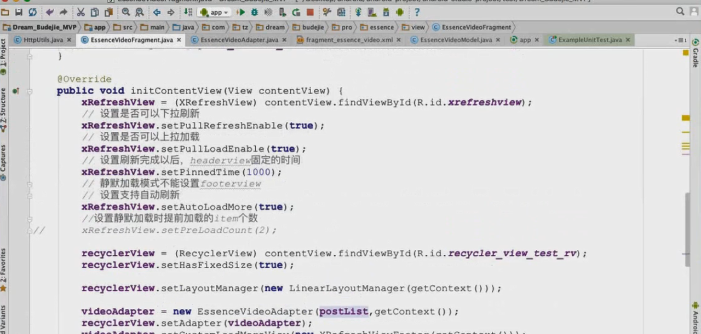Click the Cut scissors icon
This screenshot has height=334, width=701.
pos(81,12)
